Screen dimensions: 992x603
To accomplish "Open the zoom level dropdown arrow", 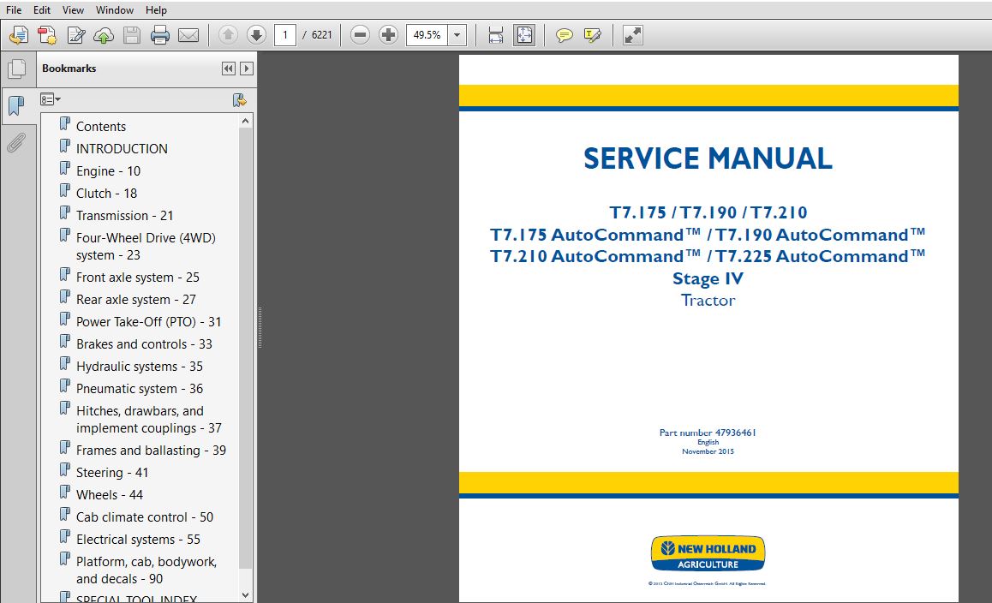I will pos(457,35).
